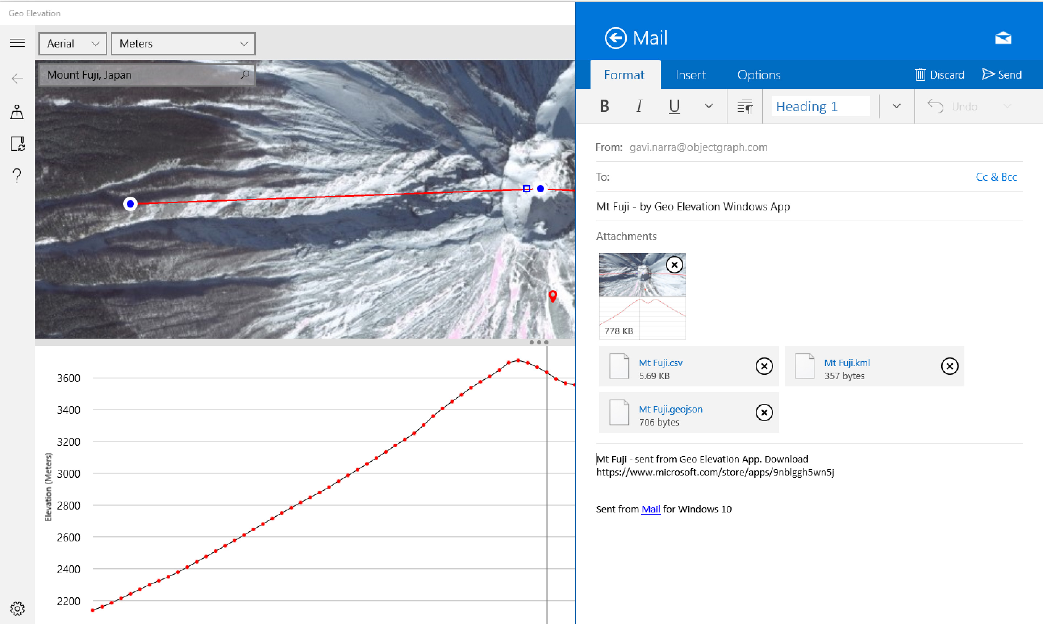Click the search magnifier for Mount Fuji
1043x624 pixels.
(x=245, y=75)
